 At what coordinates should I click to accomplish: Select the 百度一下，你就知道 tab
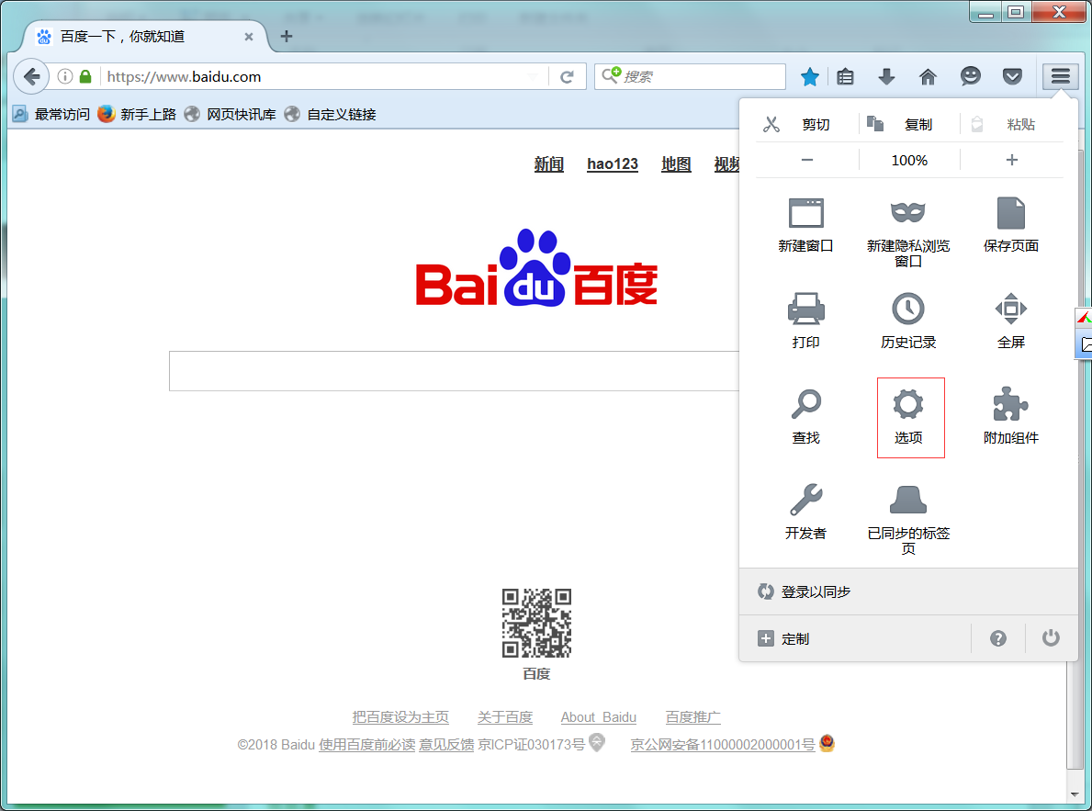pos(140,36)
